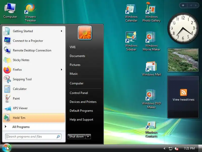Click the Connect to a Projector icon
The image size is (202, 152).
coord(7,41)
